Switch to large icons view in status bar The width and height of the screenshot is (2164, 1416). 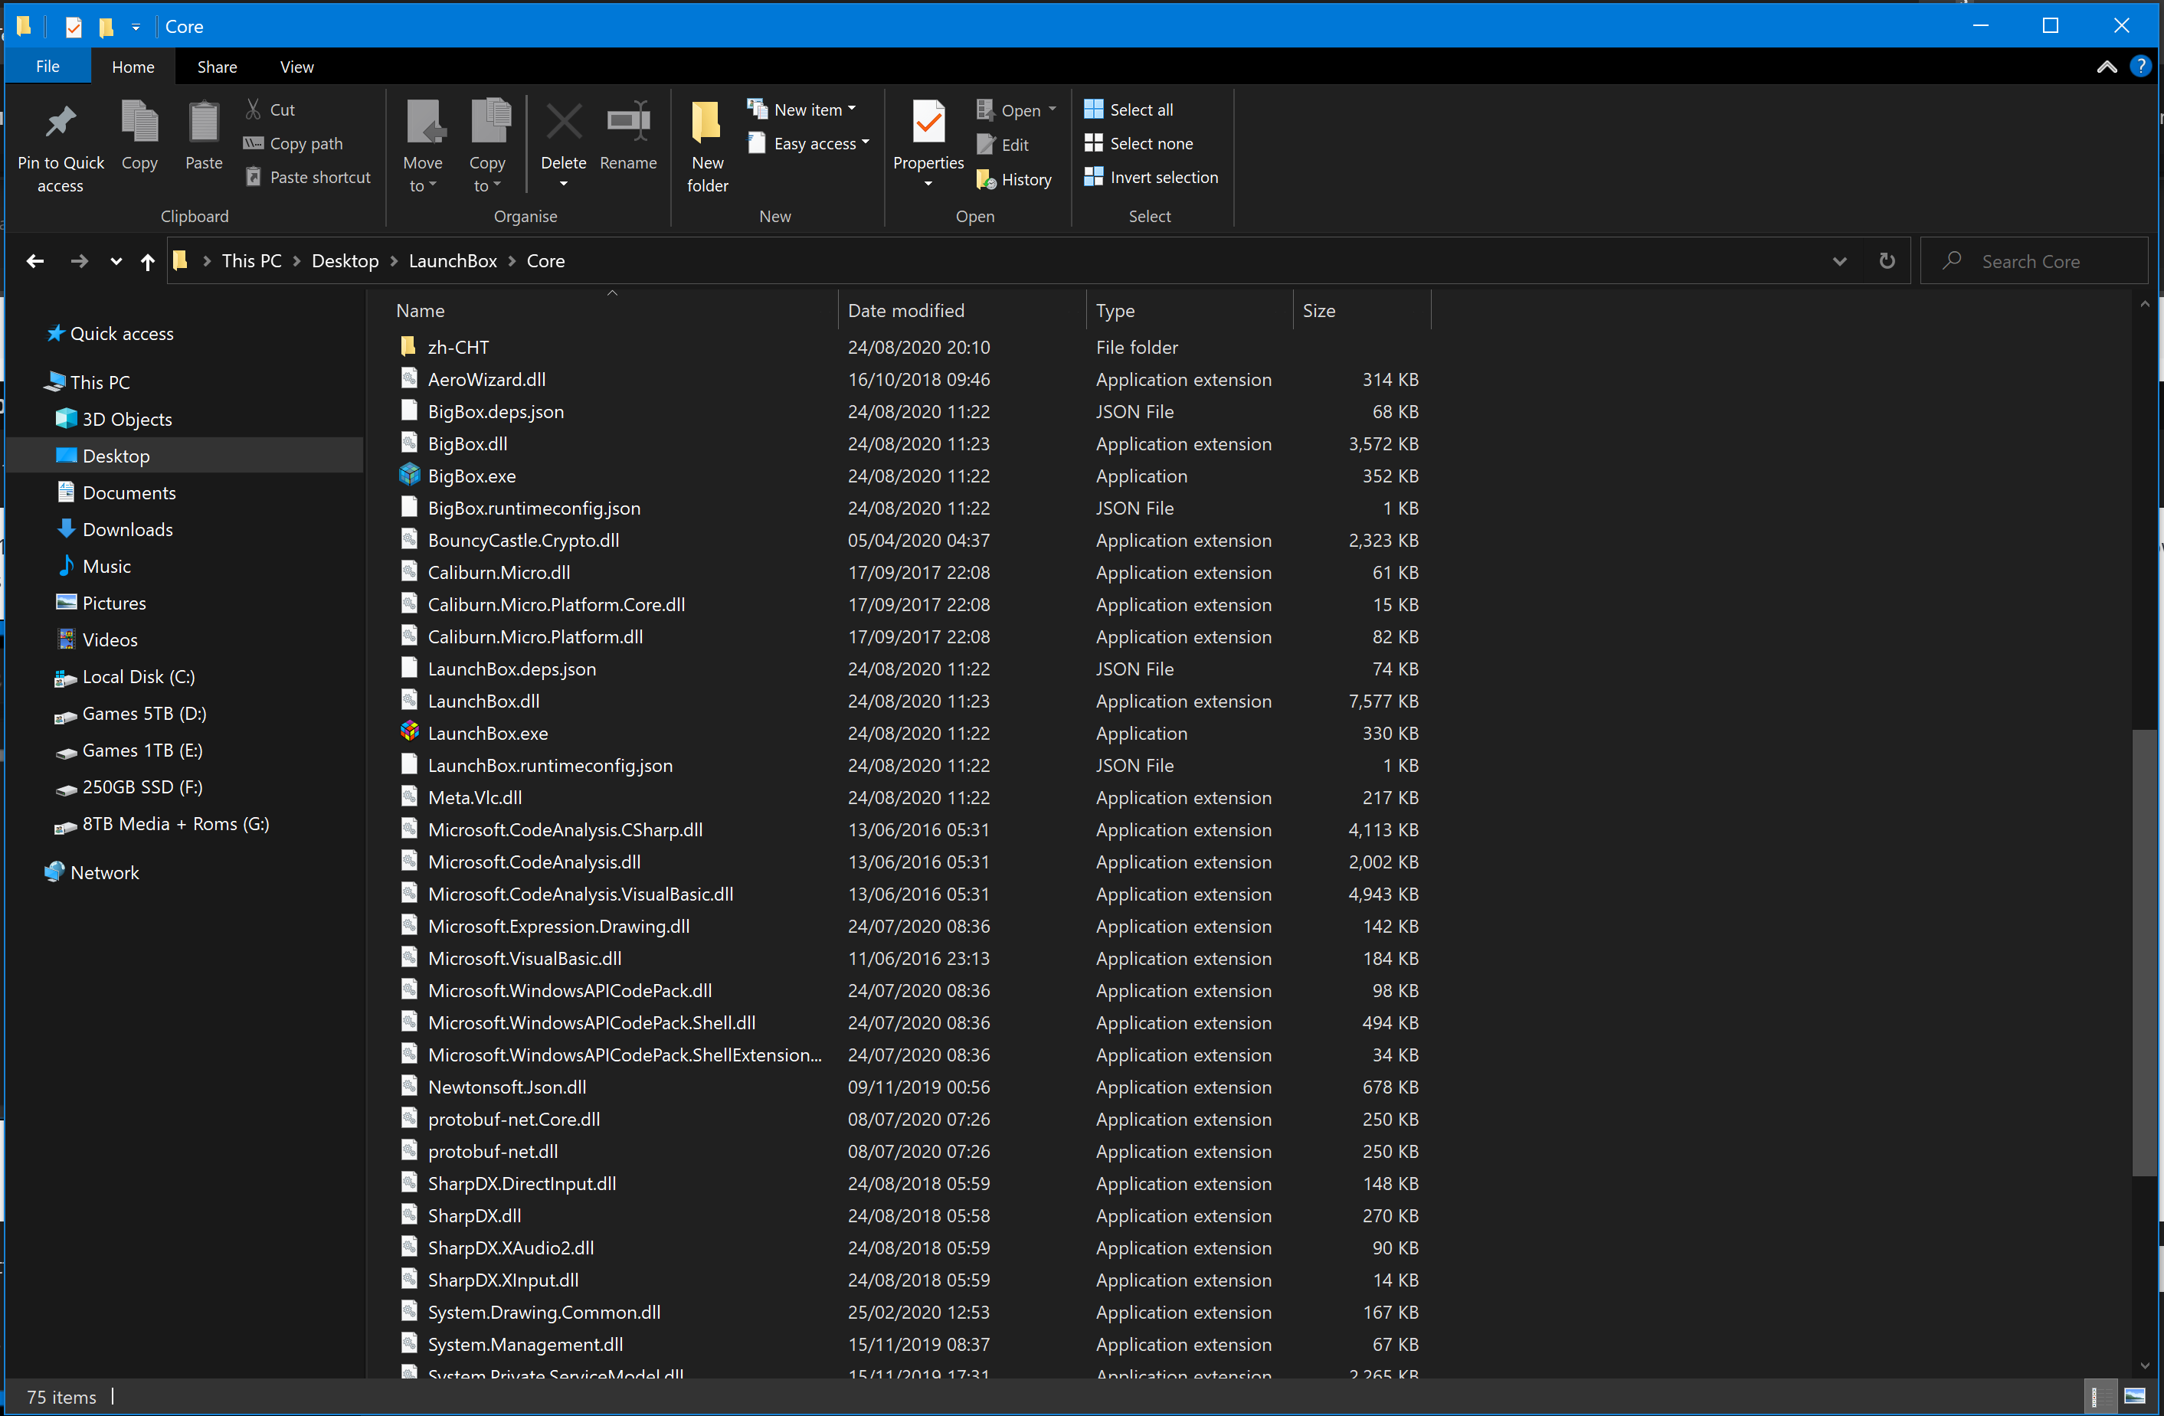[2134, 1396]
